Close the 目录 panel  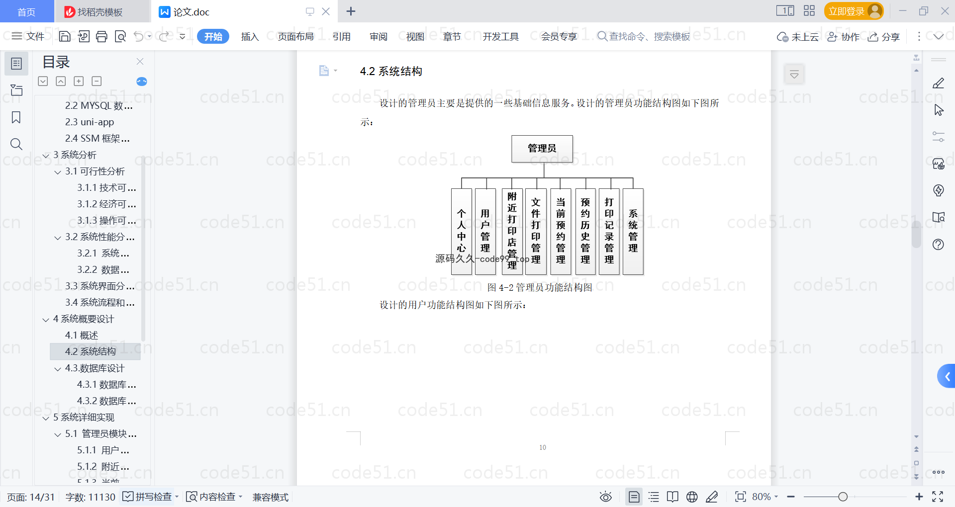pyautogui.click(x=140, y=62)
